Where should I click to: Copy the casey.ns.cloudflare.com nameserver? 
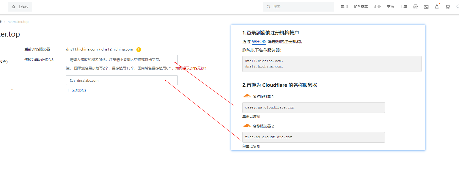[314, 108]
